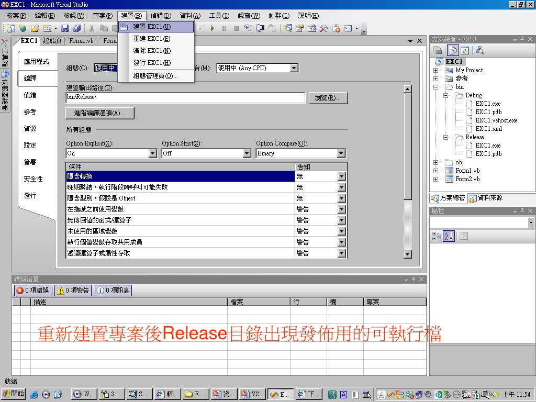Toggle the 0 項警告 warning filter
The height and width of the screenshot is (402, 536).
coord(73,290)
